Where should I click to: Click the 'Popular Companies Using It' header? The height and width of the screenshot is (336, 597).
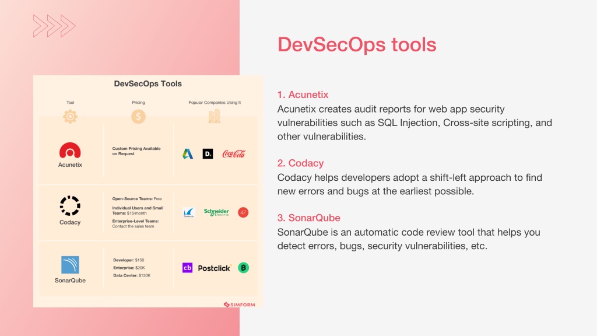[215, 103]
